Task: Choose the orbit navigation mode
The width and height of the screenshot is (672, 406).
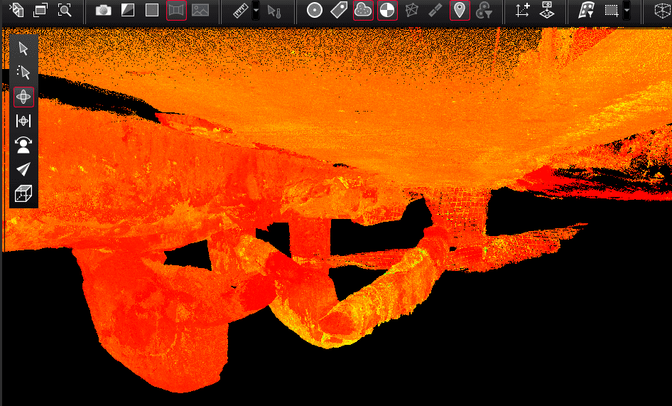Action: pos(23,97)
